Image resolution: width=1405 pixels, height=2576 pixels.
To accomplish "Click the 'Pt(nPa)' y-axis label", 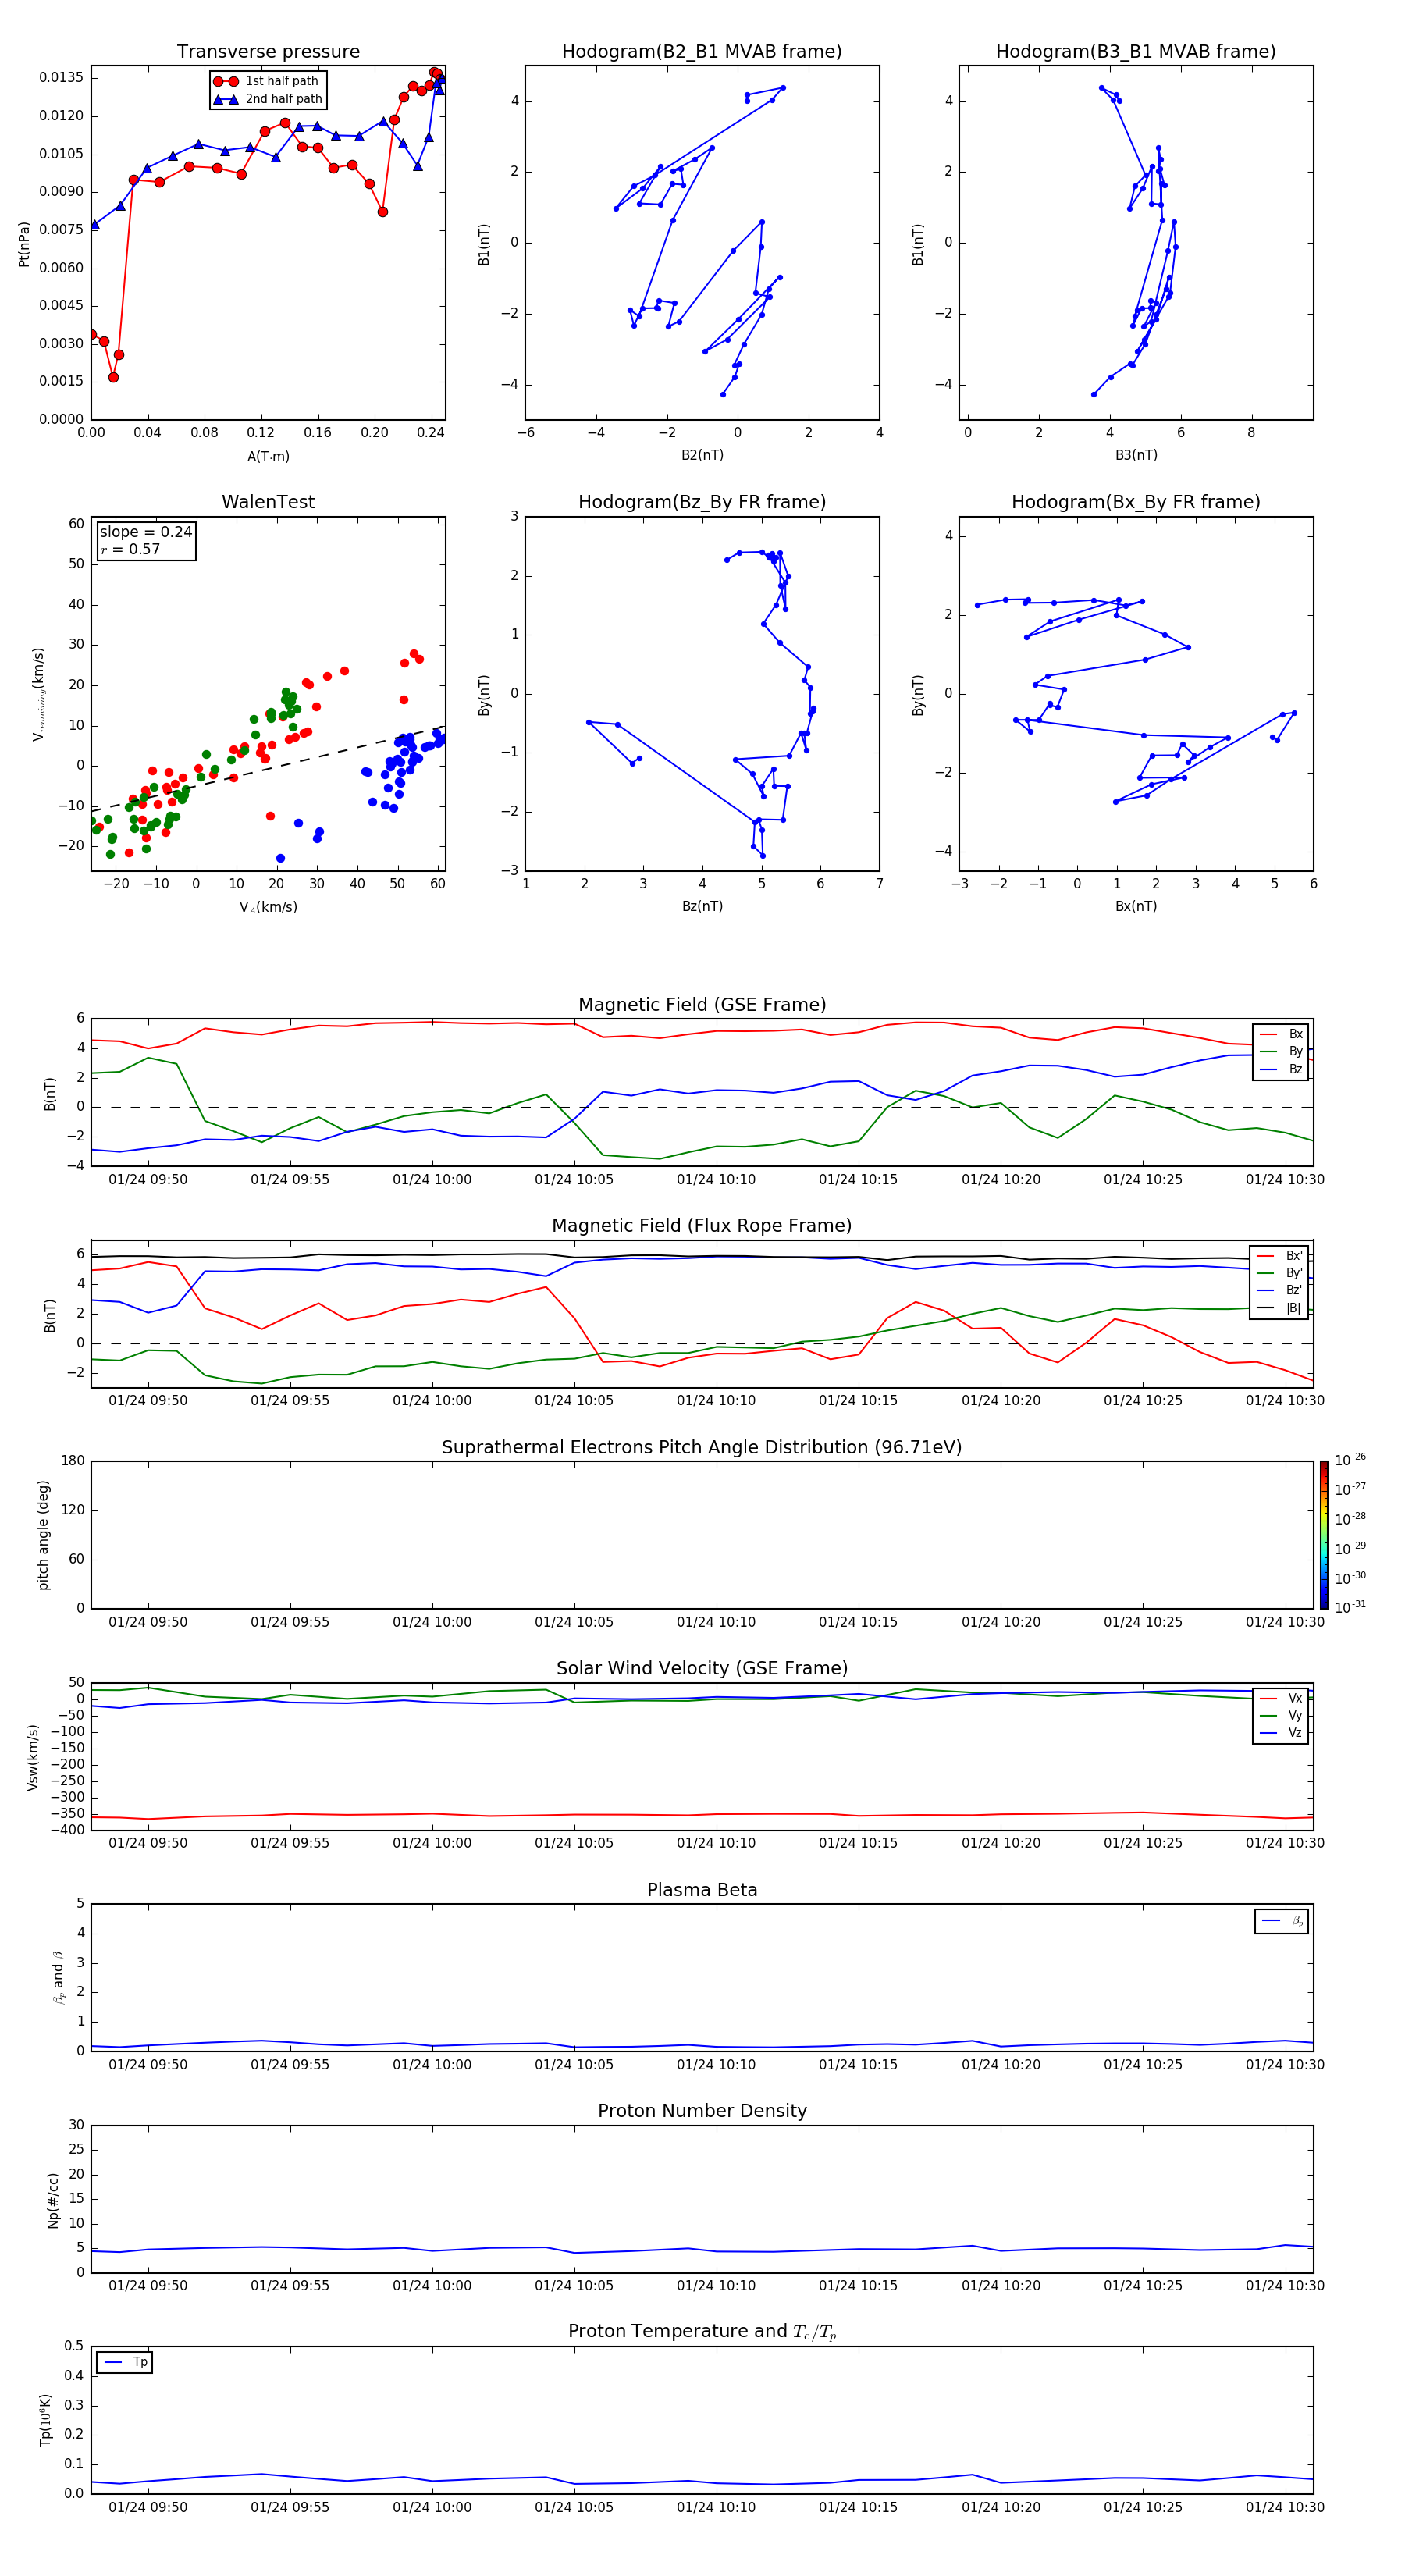I will (x=24, y=244).
